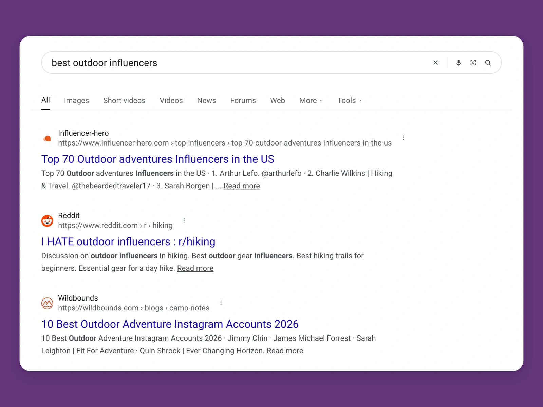Click the search box containing 'best outdoor influencers'
543x407 pixels.
tap(271, 62)
